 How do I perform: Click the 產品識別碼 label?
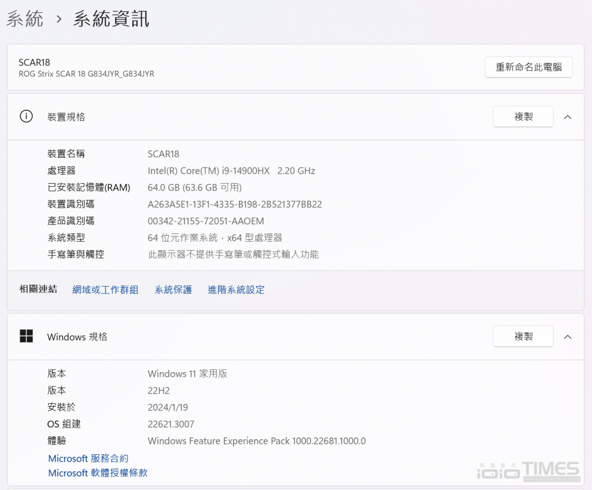click(71, 221)
